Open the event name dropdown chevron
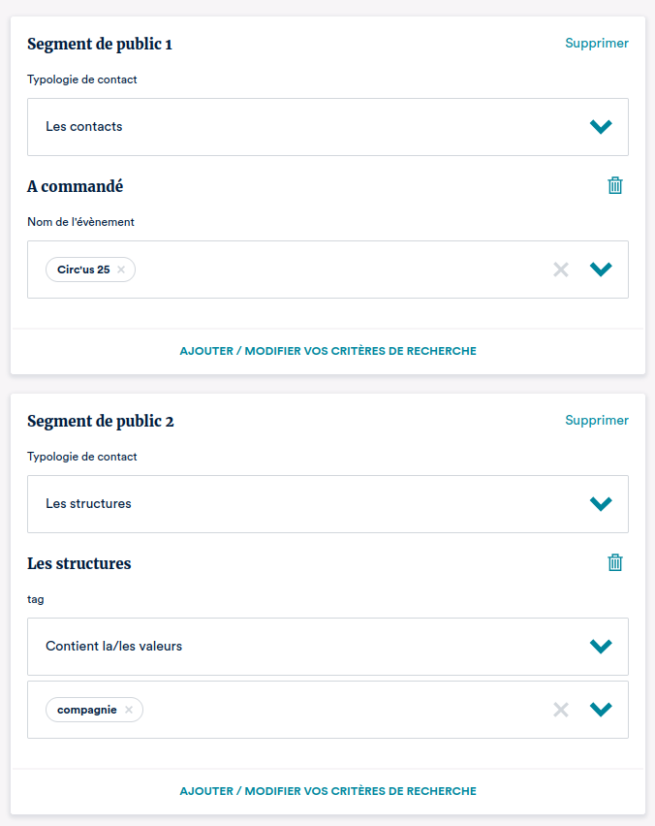This screenshot has height=826, width=655. point(601,270)
